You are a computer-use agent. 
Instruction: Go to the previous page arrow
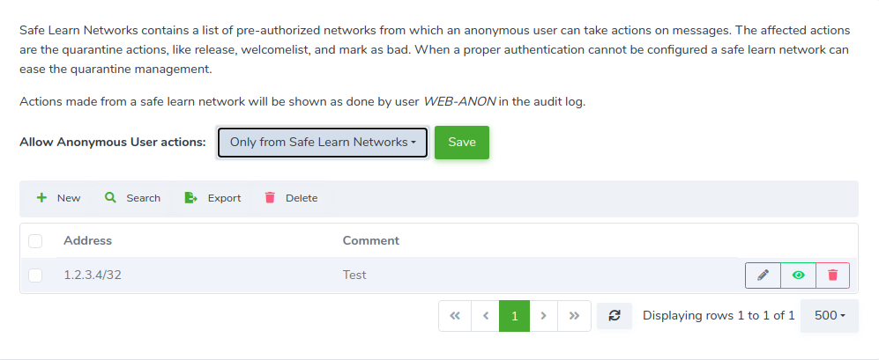486,316
